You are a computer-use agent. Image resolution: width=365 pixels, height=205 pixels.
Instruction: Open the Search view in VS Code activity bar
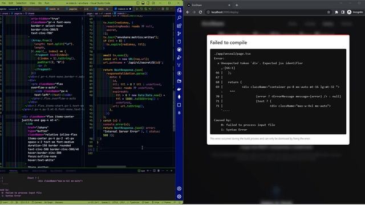point(179,18)
